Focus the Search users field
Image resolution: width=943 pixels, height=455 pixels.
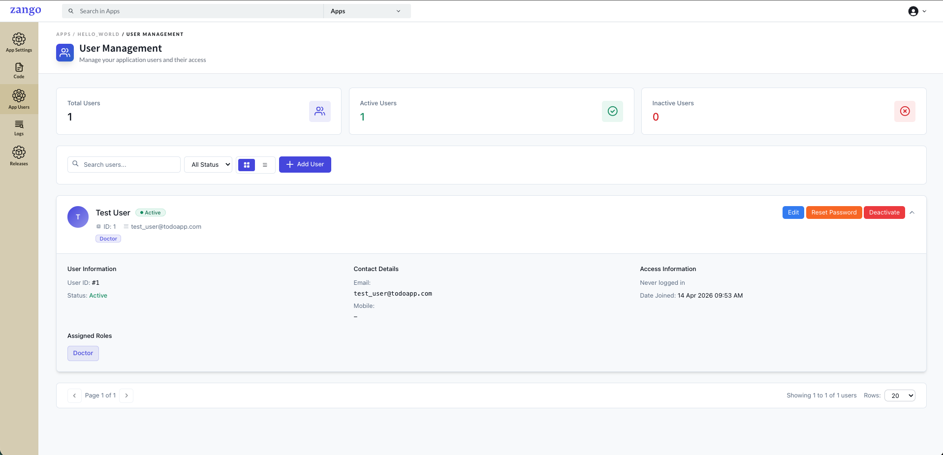(124, 165)
